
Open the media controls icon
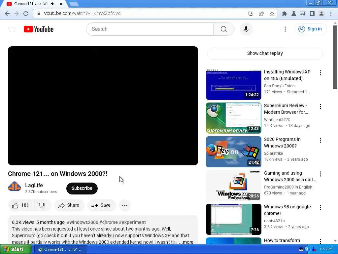(303, 14)
